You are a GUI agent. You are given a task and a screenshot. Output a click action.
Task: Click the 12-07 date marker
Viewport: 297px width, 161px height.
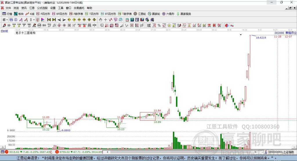point(288,36)
